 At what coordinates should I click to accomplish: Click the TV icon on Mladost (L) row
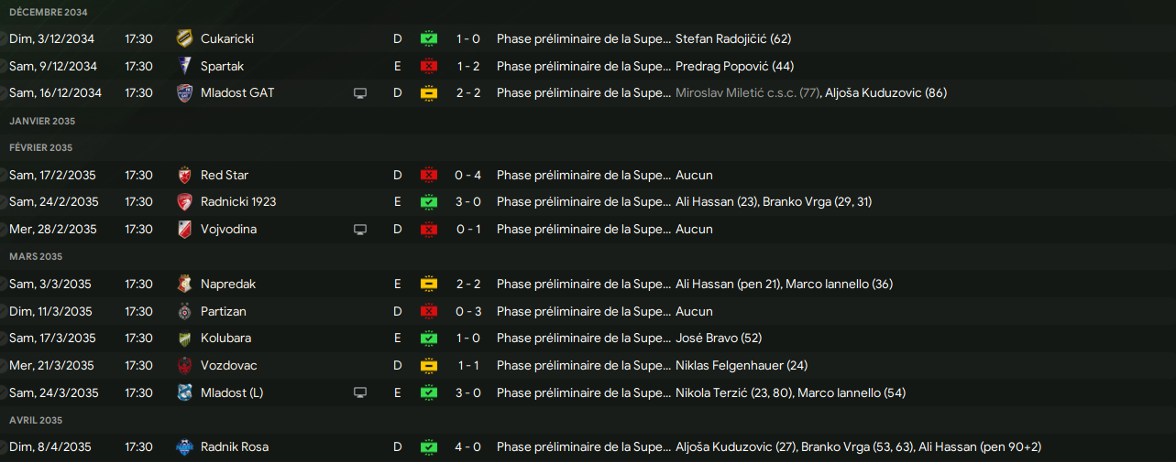tap(360, 392)
